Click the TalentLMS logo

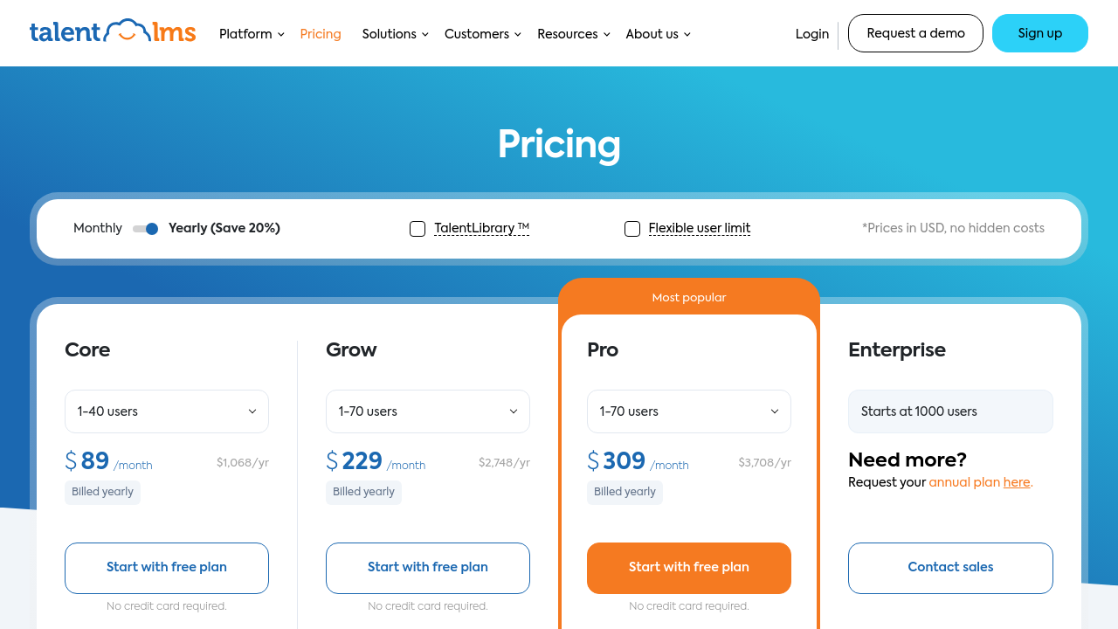coord(113,32)
